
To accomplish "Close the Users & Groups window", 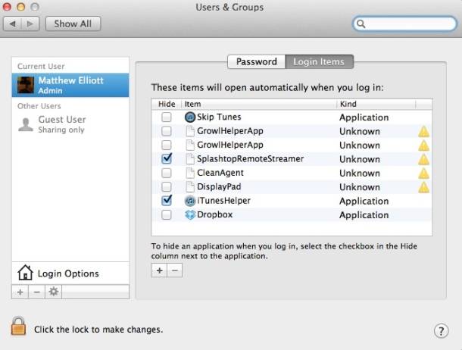I will point(7,7).
